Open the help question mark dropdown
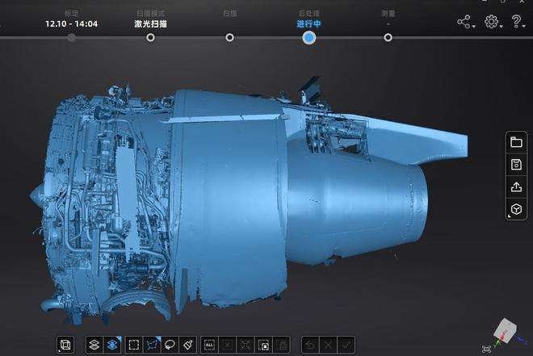The width and height of the screenshot is (533, 356). [517, 22]
